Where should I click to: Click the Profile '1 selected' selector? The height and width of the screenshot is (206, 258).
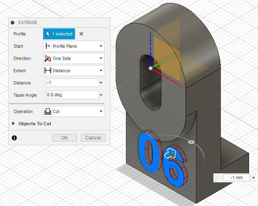59,34
